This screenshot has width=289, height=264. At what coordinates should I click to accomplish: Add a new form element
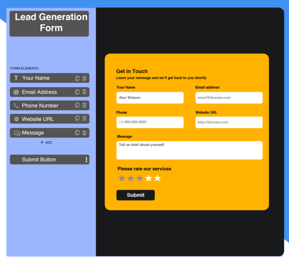46,143
